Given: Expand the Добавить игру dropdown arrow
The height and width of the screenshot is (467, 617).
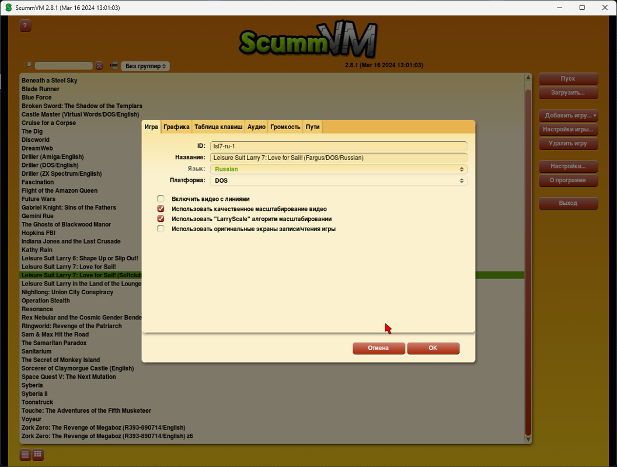Looking at the screenshot, I should click(595, 115).
